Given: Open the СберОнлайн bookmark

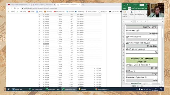Looking at the screenshot, I should [x=22, y=12].
